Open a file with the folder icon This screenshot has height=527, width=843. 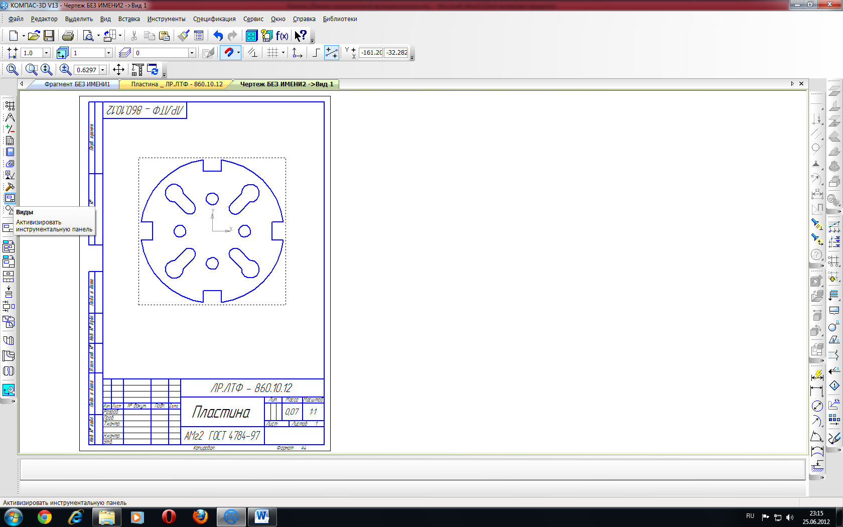pyautogui.click(x=34, y=36)
